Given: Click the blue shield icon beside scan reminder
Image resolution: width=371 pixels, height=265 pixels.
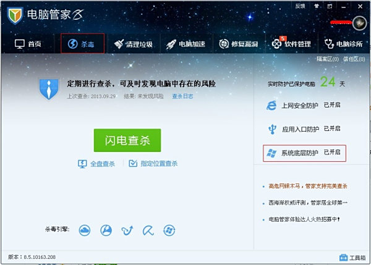Looking at the screenshot, I should pyautogui.click(x=48, y=88).
